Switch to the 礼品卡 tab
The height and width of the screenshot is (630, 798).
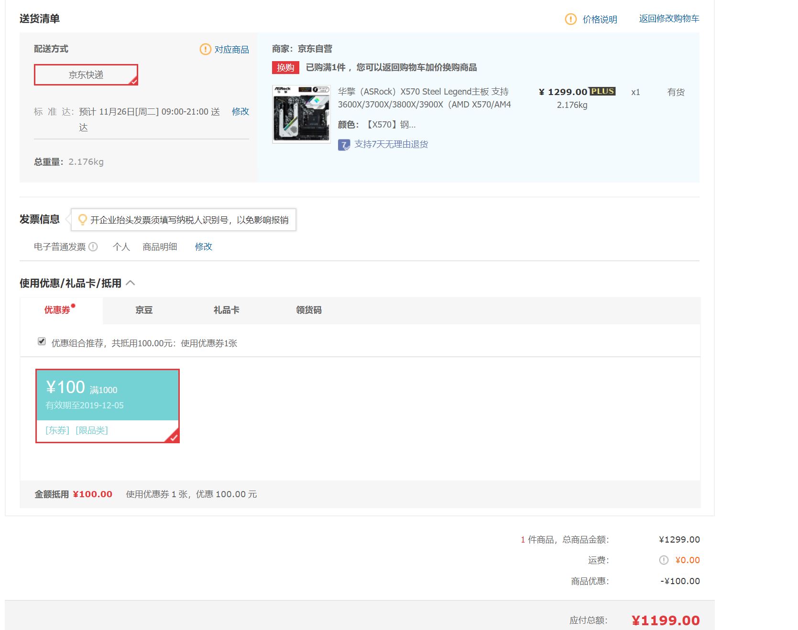226,310
